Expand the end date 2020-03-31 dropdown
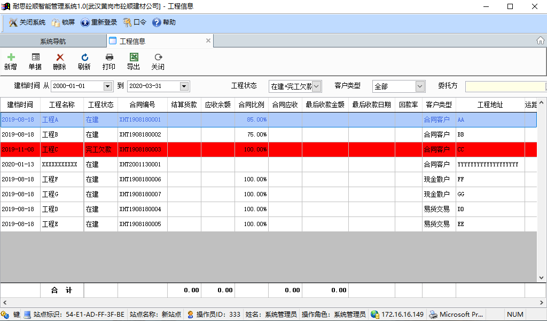 click(184, 86)
